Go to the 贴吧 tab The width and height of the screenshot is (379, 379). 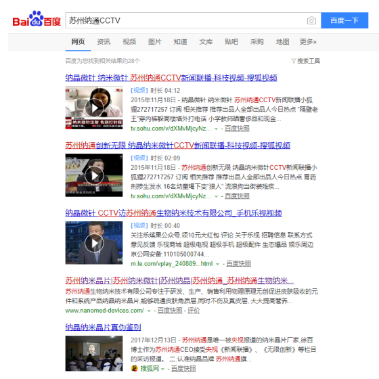tap(231, 42)
